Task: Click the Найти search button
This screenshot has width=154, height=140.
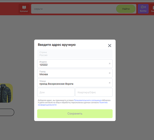Action: (x=126, y=9)
